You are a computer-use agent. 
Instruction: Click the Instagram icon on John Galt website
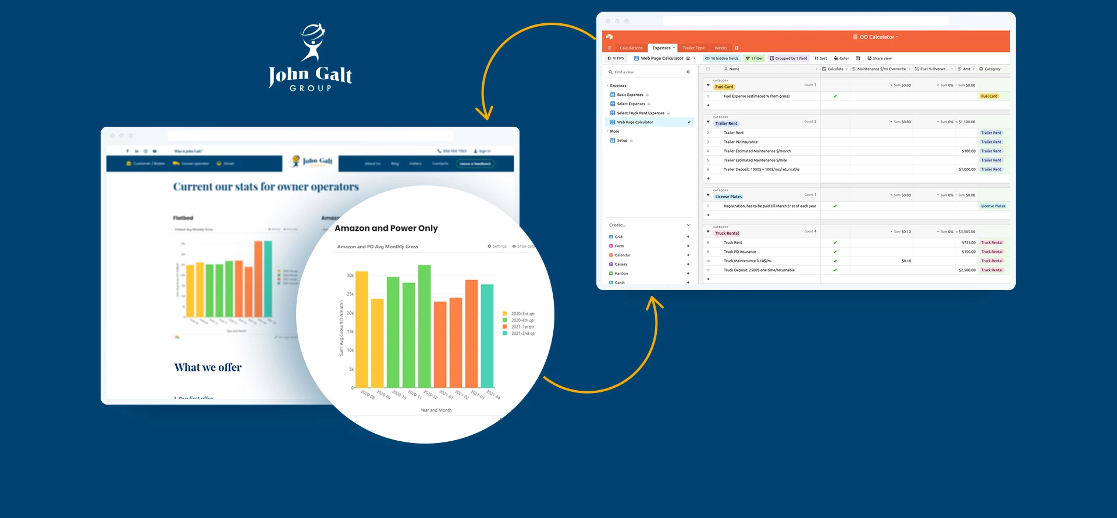coord(145,151)
